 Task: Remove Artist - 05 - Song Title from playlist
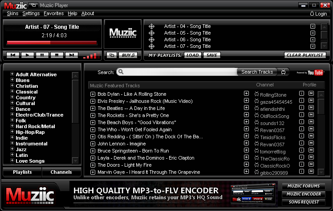[x=313, y=33]
